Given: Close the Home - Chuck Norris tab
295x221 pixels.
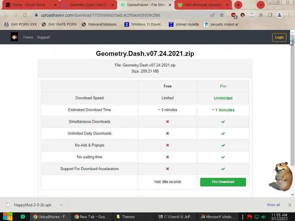Looking at the screenshot, I should (x=55, y=5).
